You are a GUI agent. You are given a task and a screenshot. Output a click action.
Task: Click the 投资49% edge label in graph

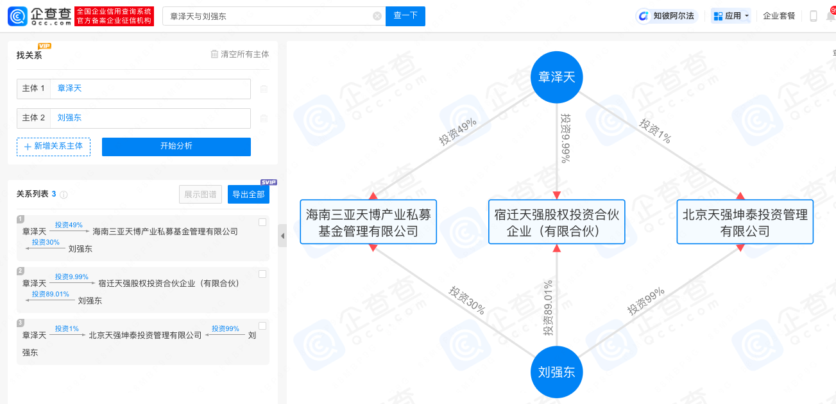[458, 131]
